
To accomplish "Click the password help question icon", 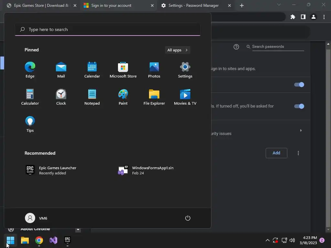I will 236,47.
